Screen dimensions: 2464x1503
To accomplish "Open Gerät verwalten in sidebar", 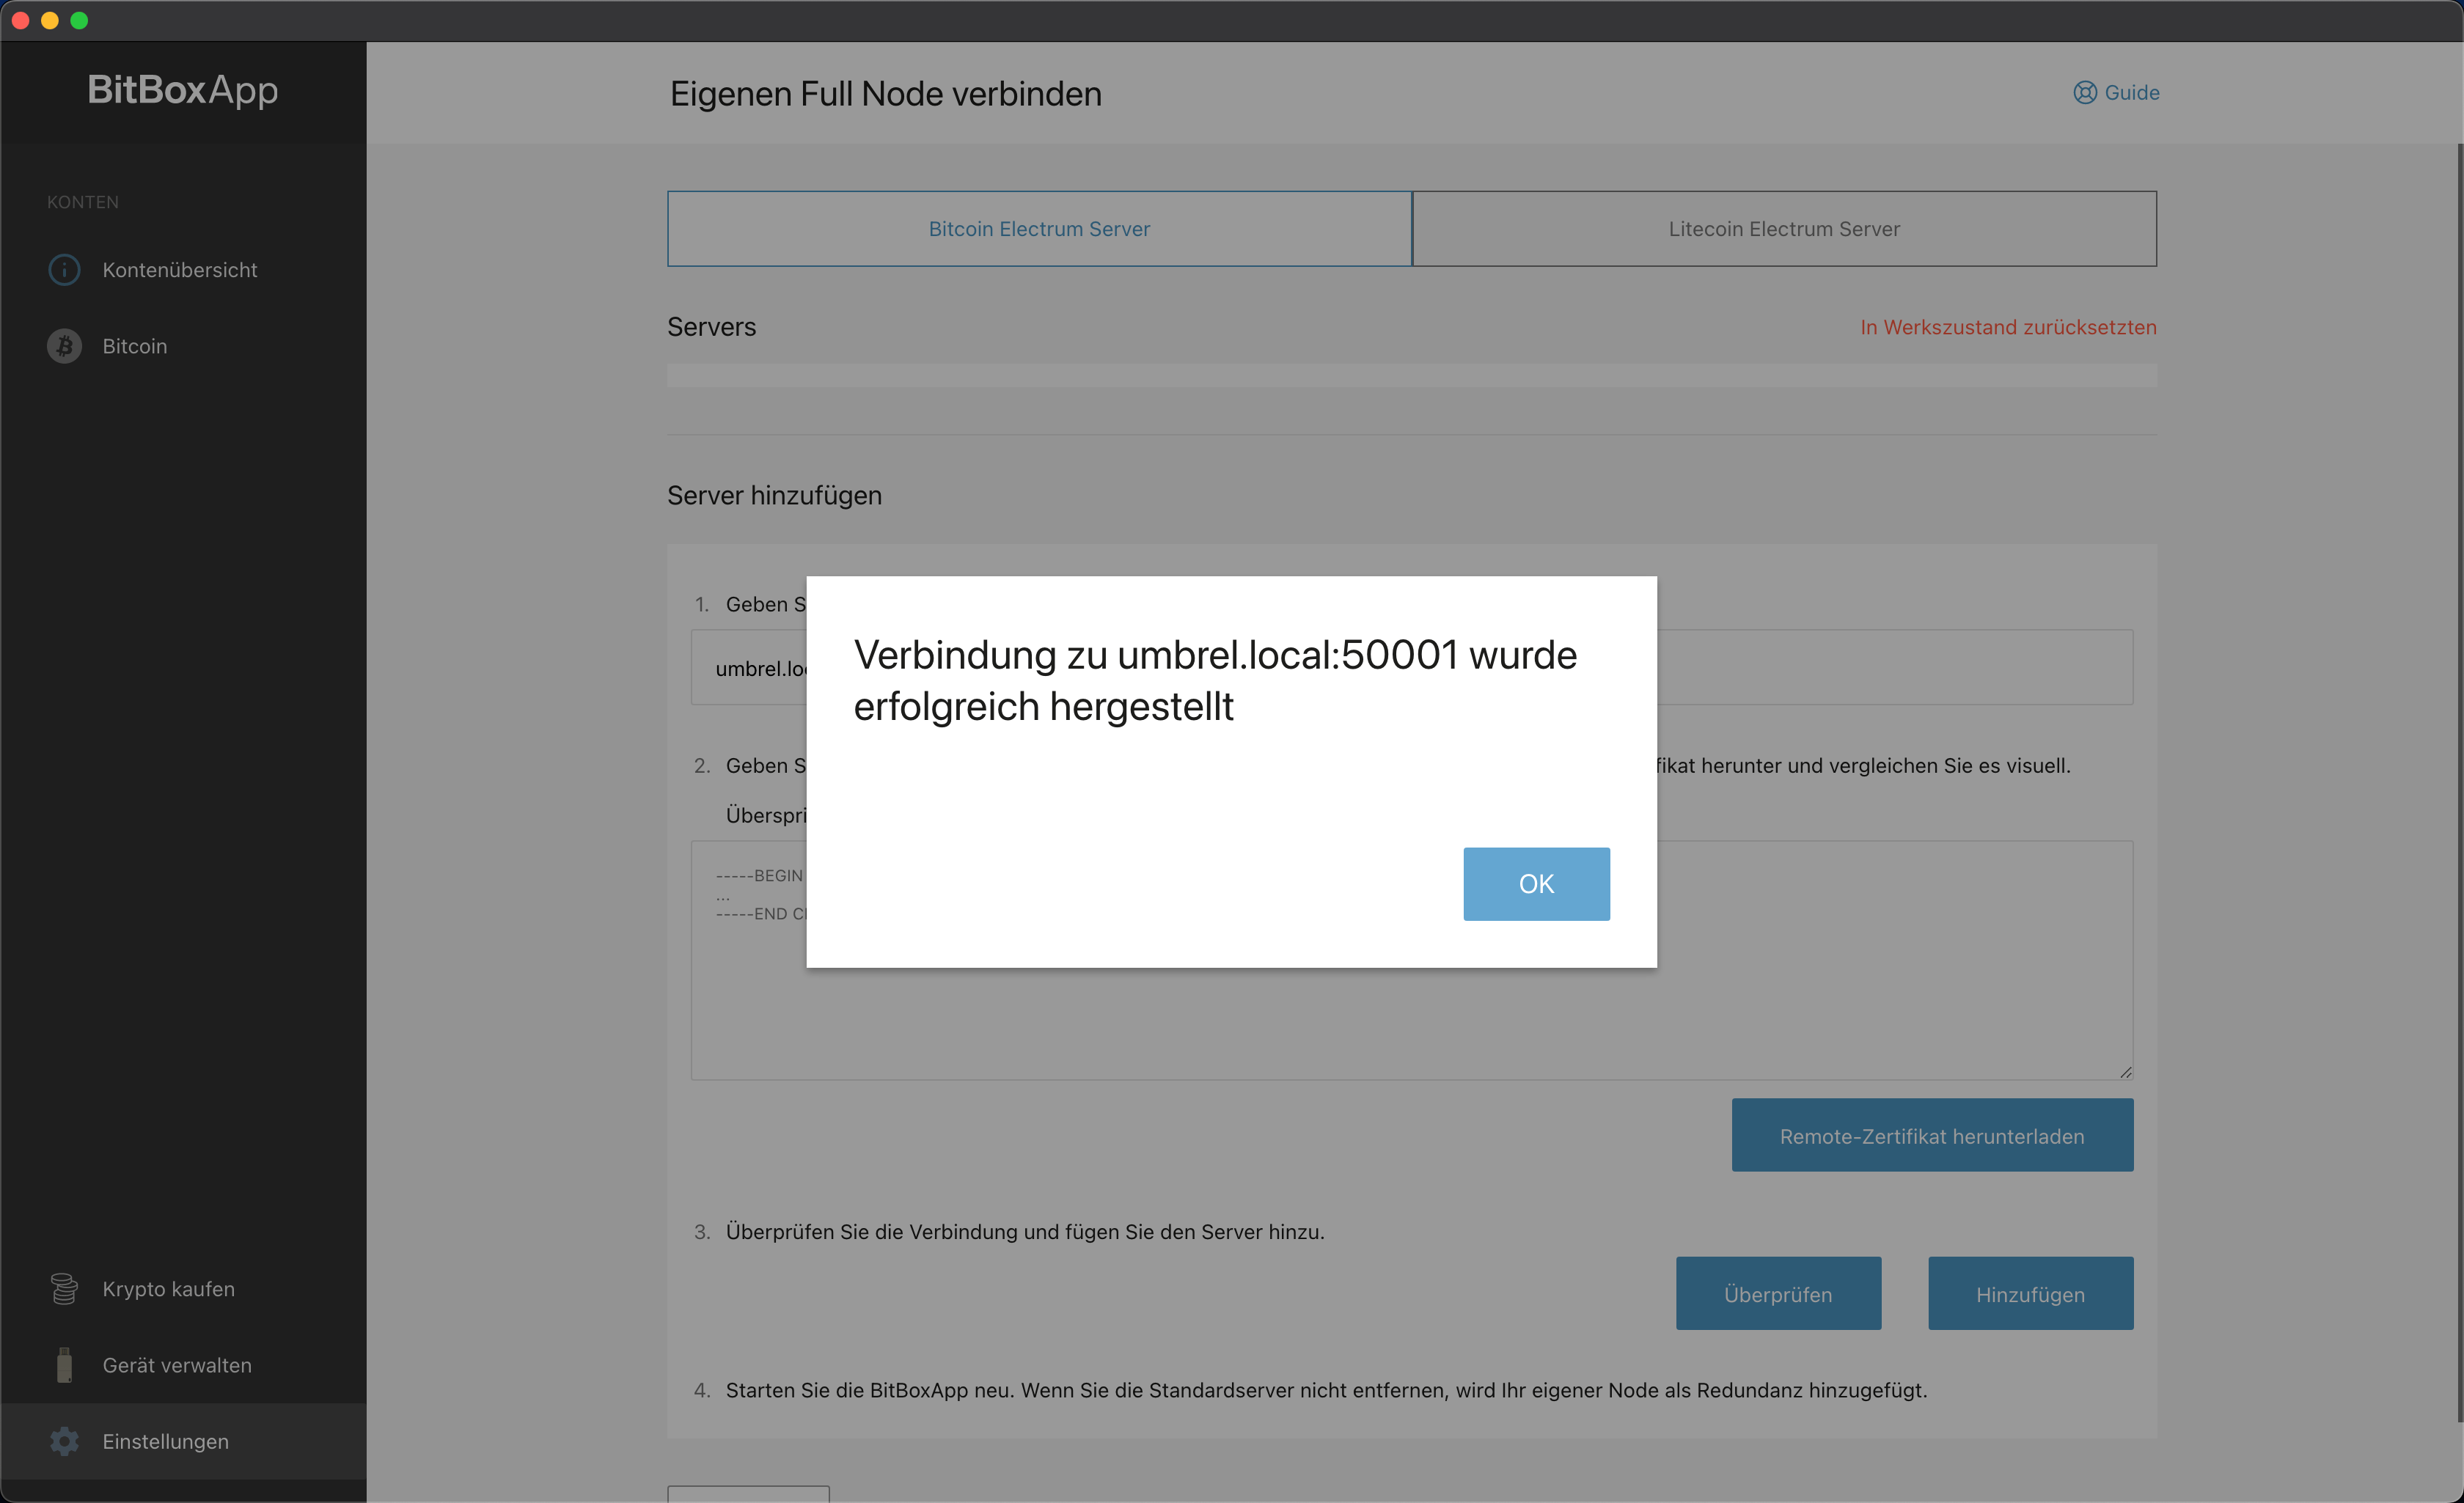I will pos(183,1365).
